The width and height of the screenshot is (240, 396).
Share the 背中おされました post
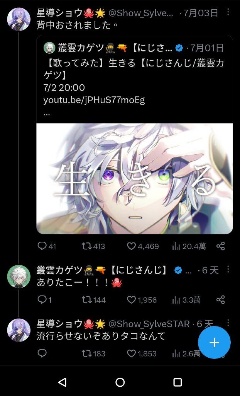221,246
